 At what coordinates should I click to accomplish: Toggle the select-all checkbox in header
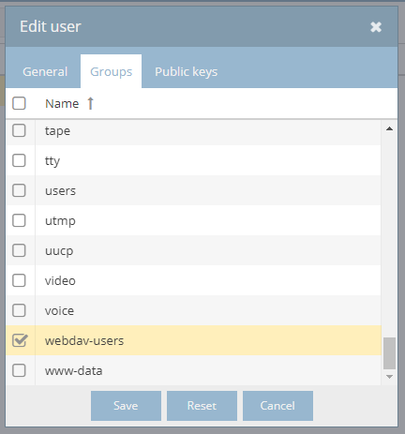(x=19, y=103)
